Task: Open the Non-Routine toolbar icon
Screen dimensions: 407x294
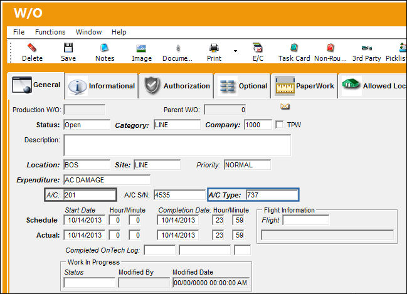Action: [x=330, y=48]
